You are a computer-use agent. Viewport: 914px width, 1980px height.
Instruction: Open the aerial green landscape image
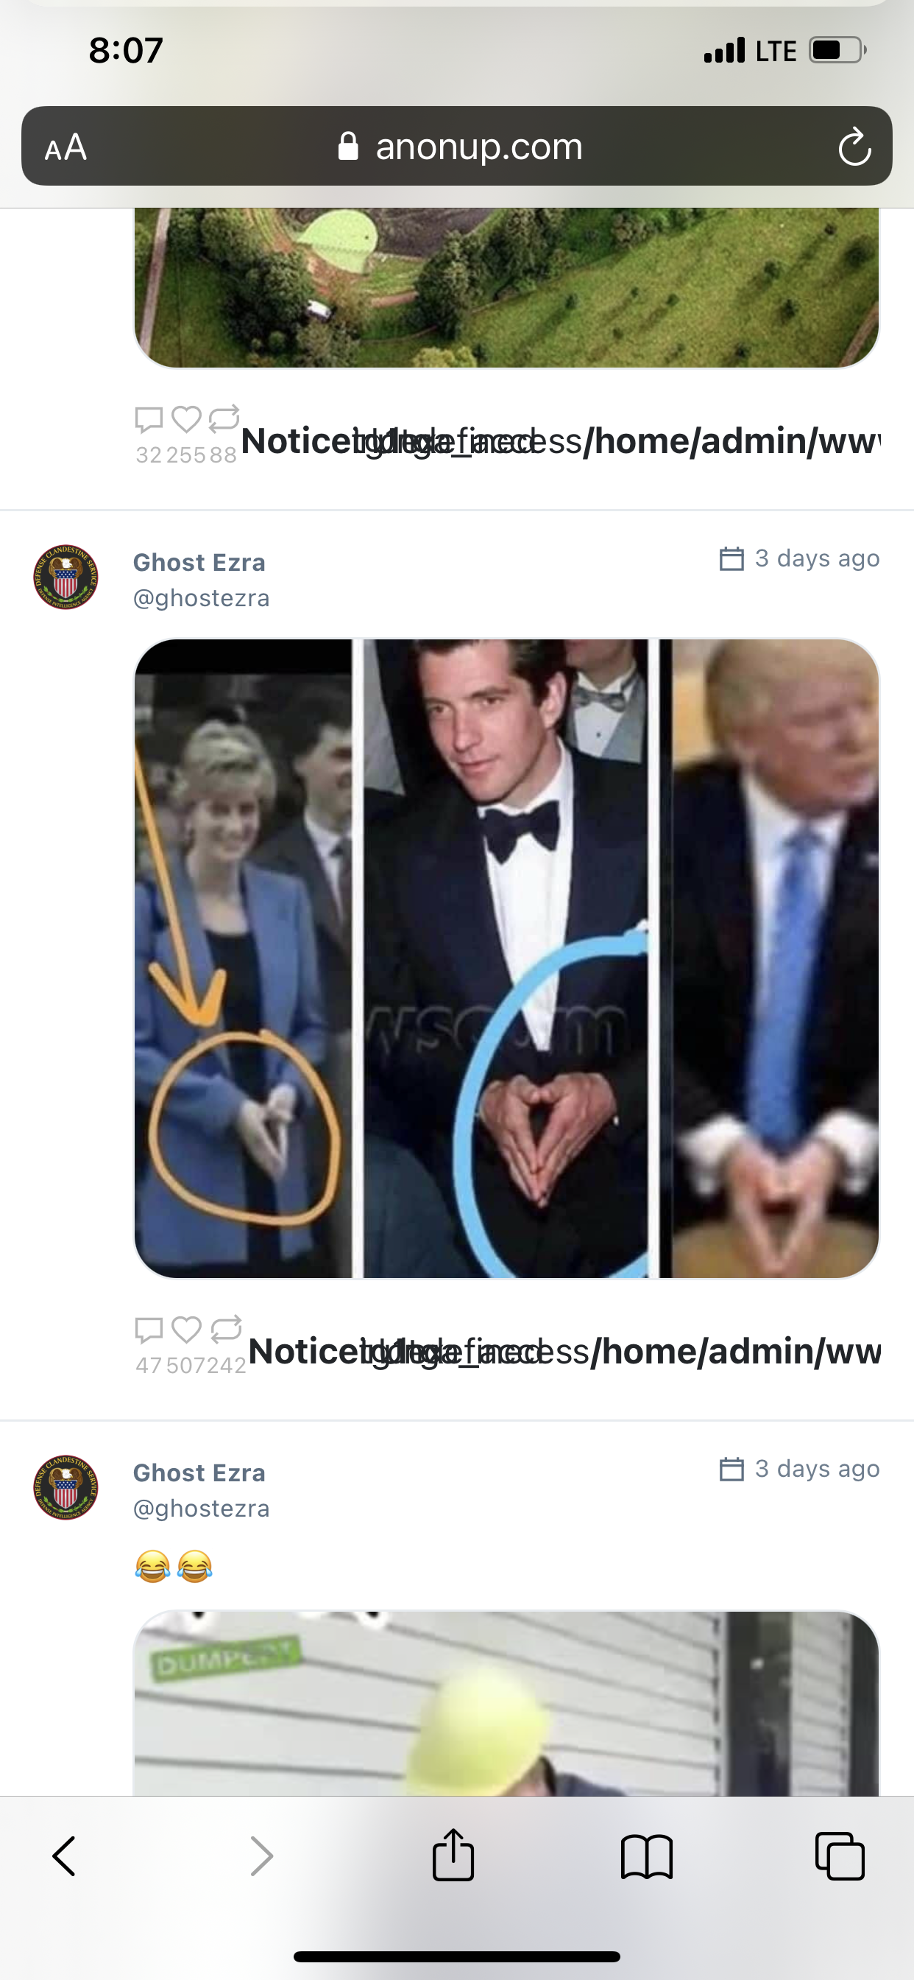point(506,287)
